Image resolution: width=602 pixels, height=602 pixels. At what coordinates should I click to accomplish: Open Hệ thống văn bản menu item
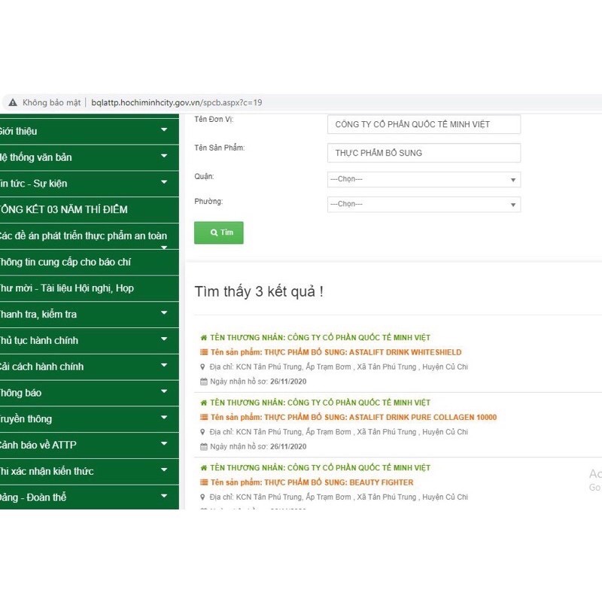point(89,157)
